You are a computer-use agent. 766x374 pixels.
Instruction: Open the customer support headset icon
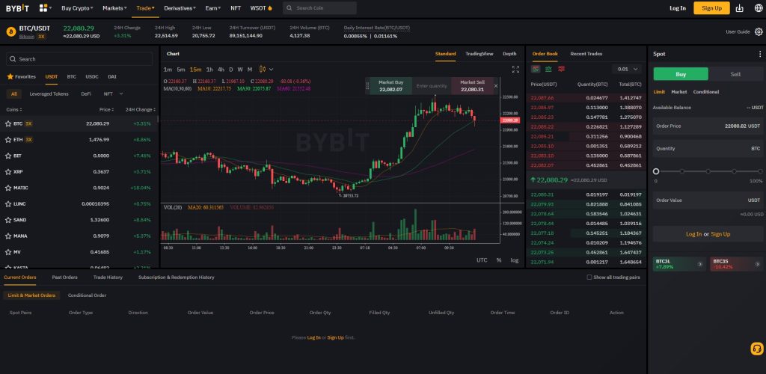pos(757,349)
